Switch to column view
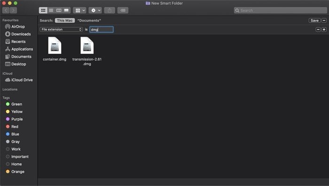The width and height of the screenshot is (329, 186). pyautogui.click(x=59, y=10)
